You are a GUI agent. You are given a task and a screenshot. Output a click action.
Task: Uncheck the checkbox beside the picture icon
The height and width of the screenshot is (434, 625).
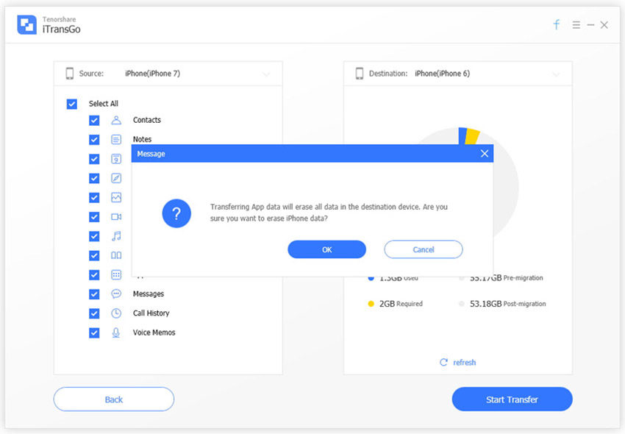[94, 197]
